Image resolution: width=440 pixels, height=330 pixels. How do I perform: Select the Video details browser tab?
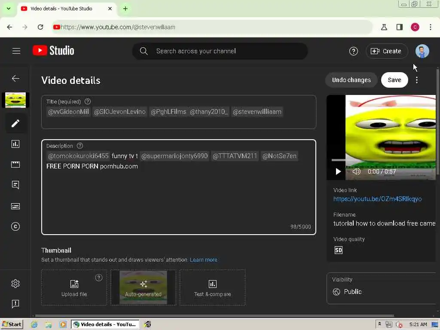tap(67, 9)
